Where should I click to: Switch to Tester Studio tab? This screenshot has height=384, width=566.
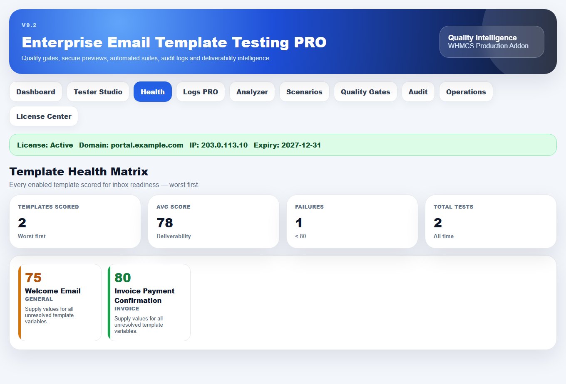(x=98, y=92)
